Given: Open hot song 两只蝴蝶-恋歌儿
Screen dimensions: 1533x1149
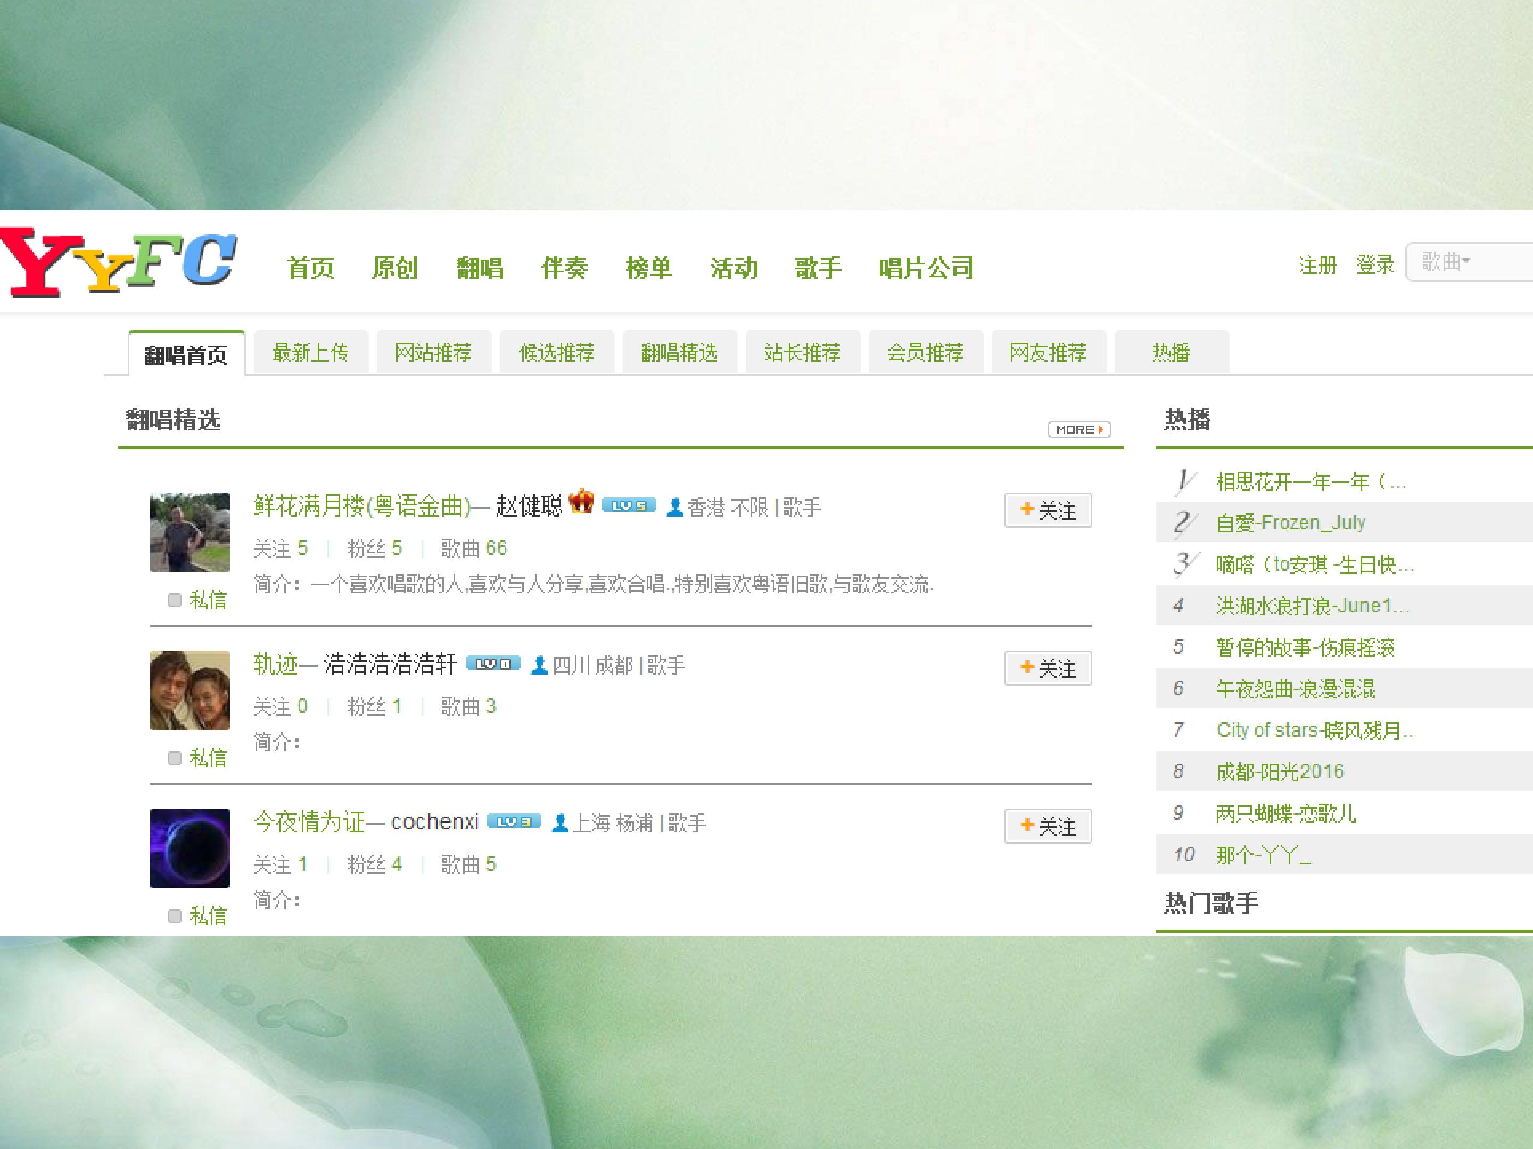Looking at the screenshot, I should pos(1285,813).
